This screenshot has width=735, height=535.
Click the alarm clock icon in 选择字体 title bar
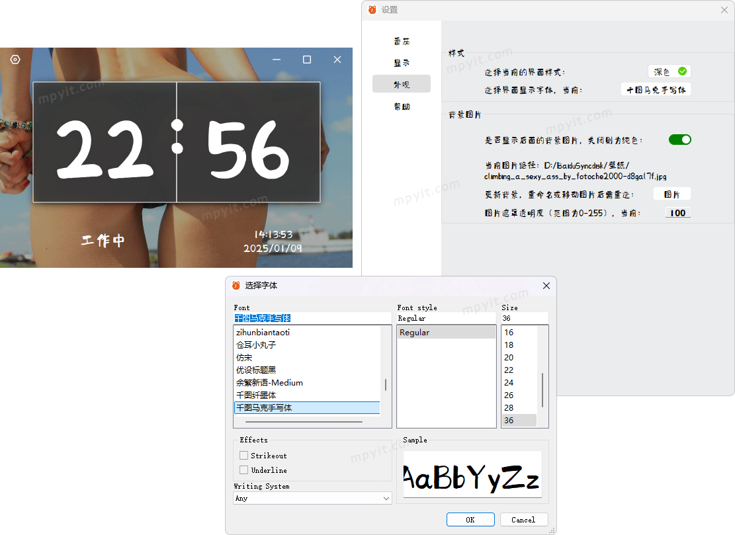(x=236, y=285)
